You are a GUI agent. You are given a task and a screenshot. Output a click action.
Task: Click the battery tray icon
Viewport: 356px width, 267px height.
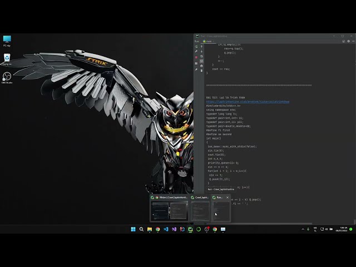point(331,229)
